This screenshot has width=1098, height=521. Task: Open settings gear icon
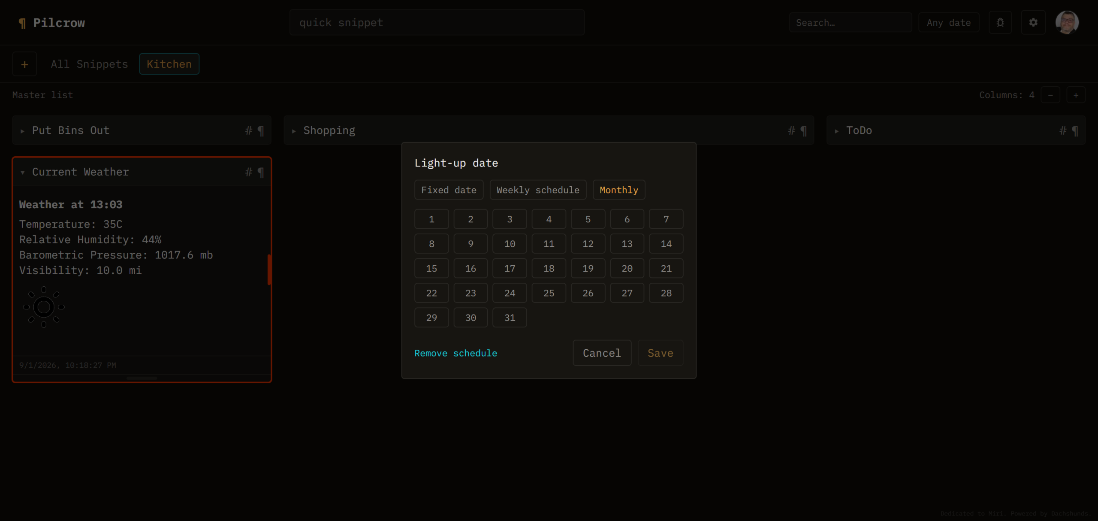[x=1033, y=22]
